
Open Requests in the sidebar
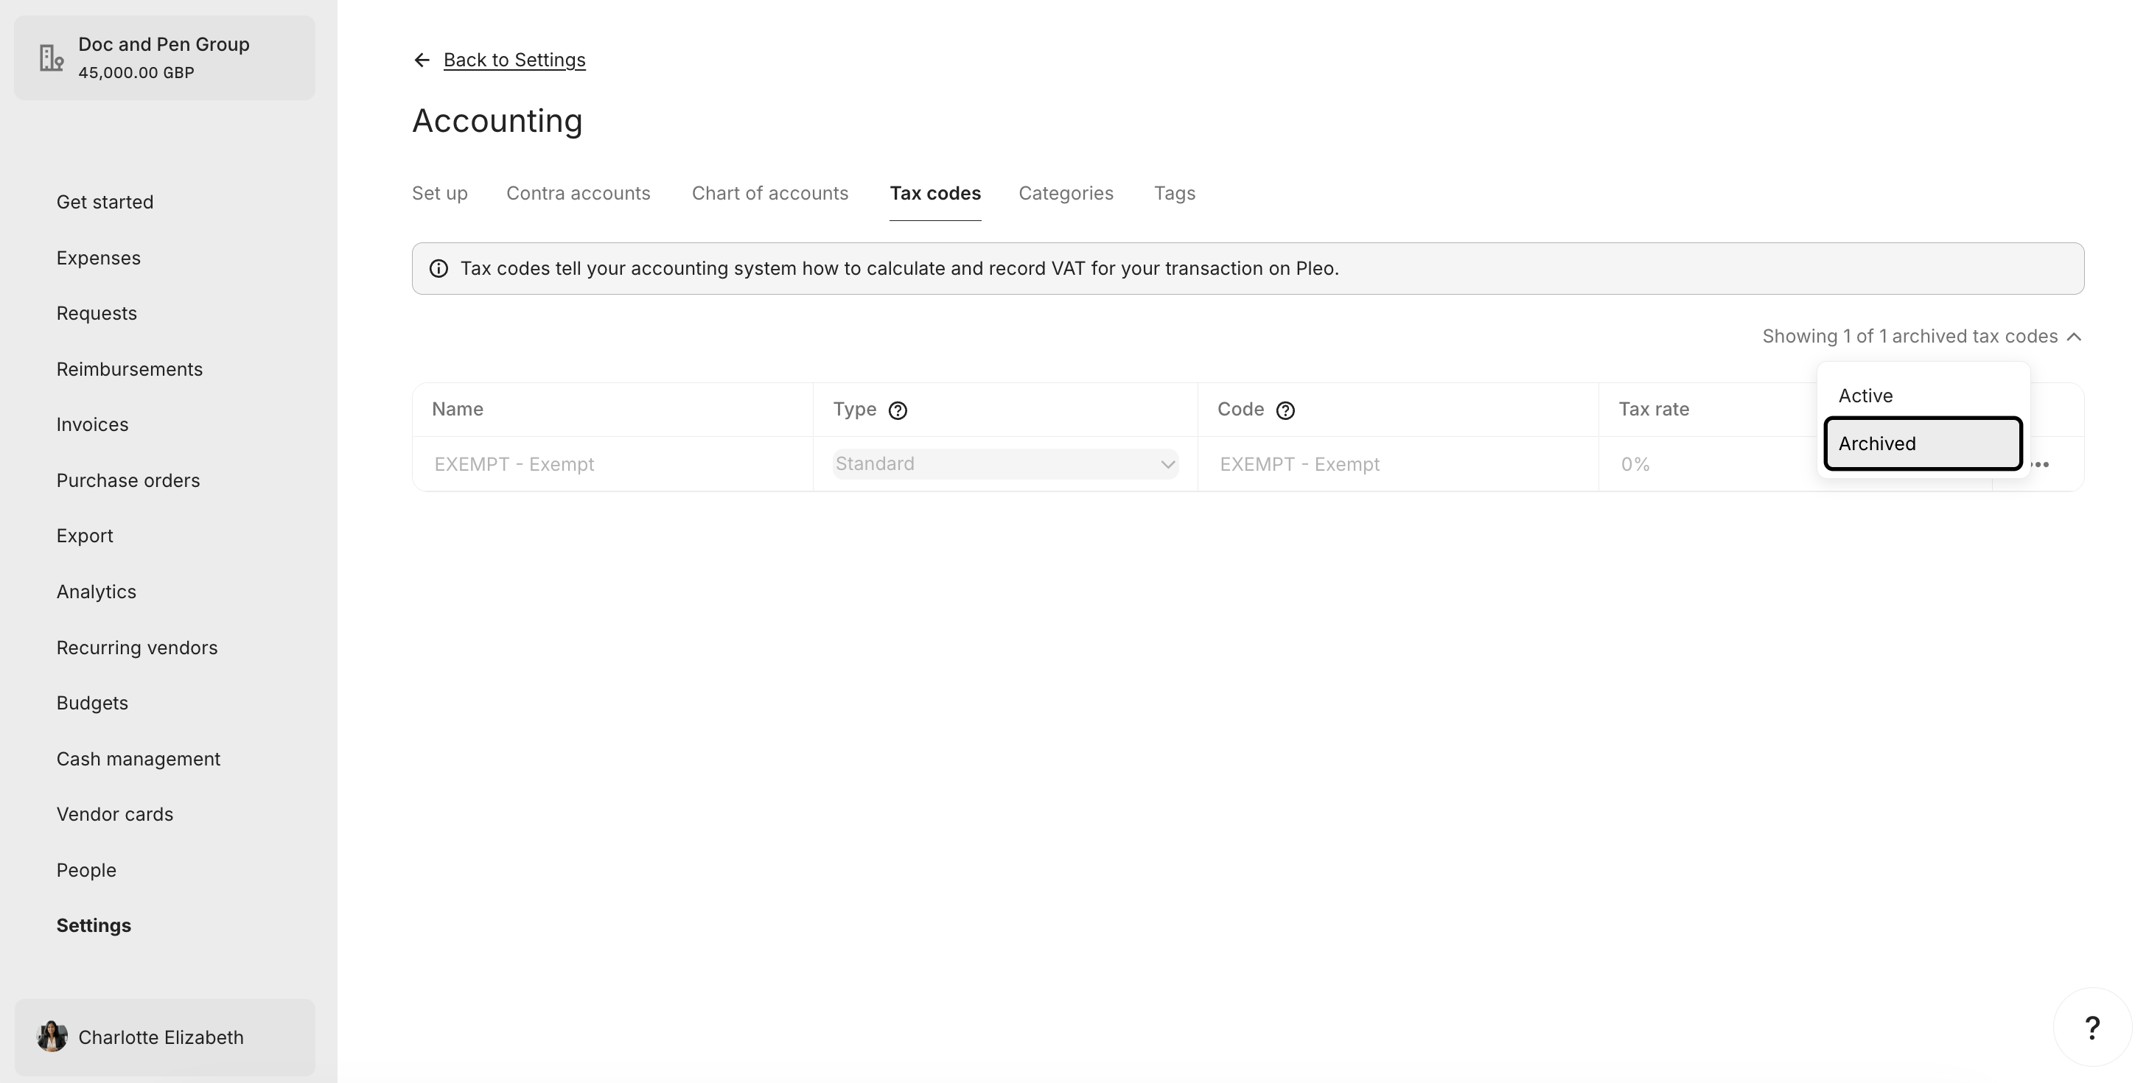(97, 313)
